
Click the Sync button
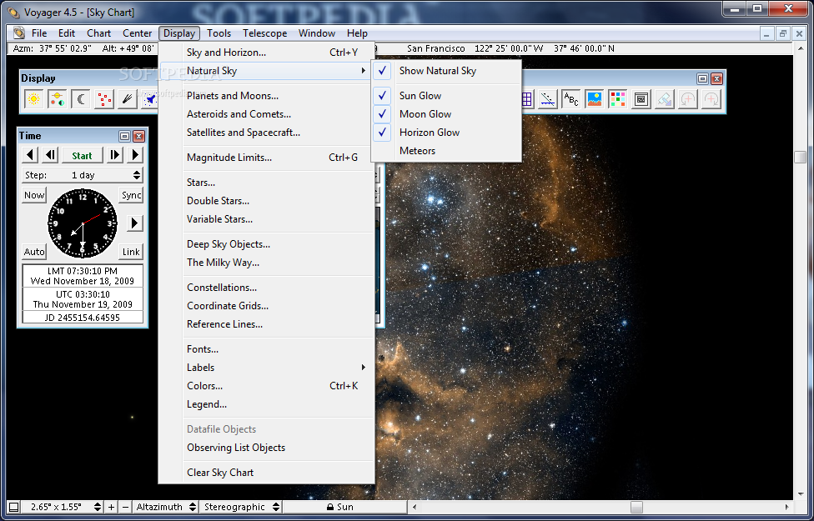[131, 195]
